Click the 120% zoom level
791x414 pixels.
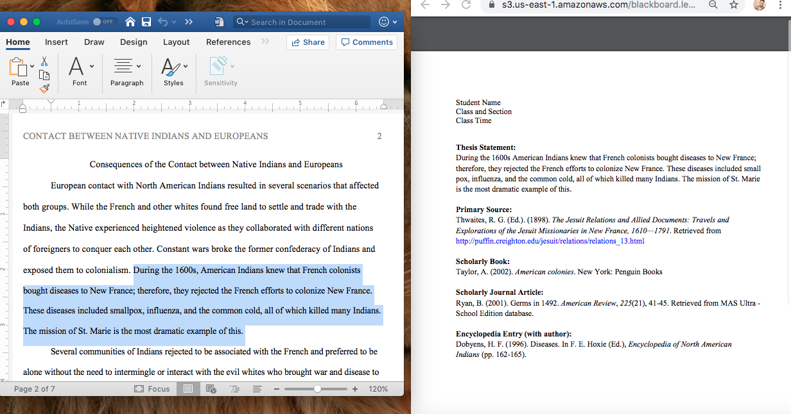coord(378,389)
